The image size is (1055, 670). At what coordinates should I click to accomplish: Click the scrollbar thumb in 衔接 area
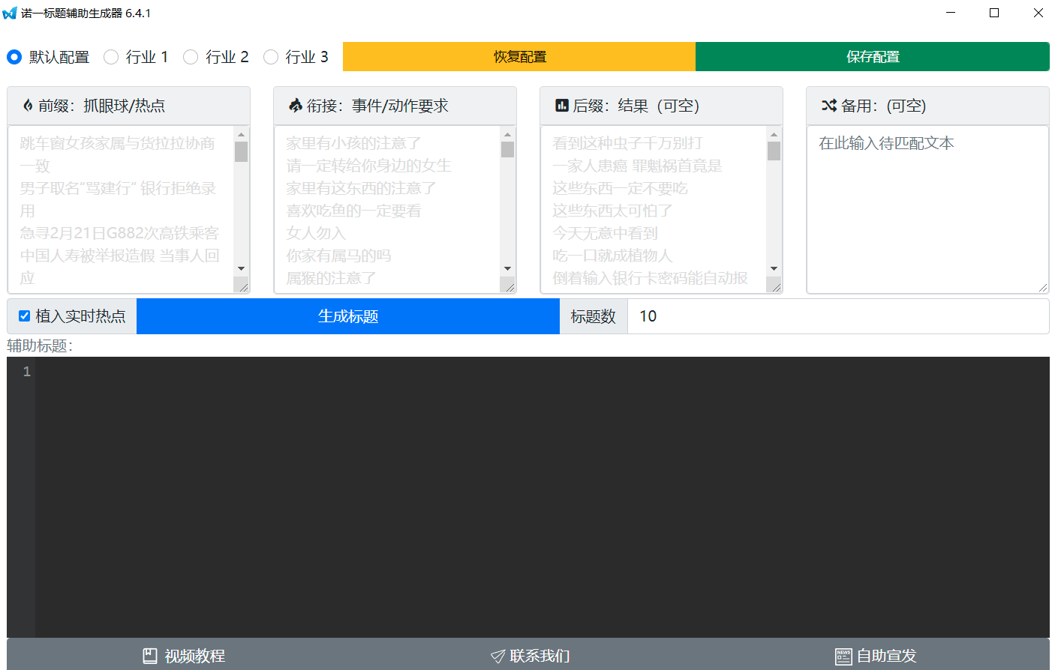(507, 150)
